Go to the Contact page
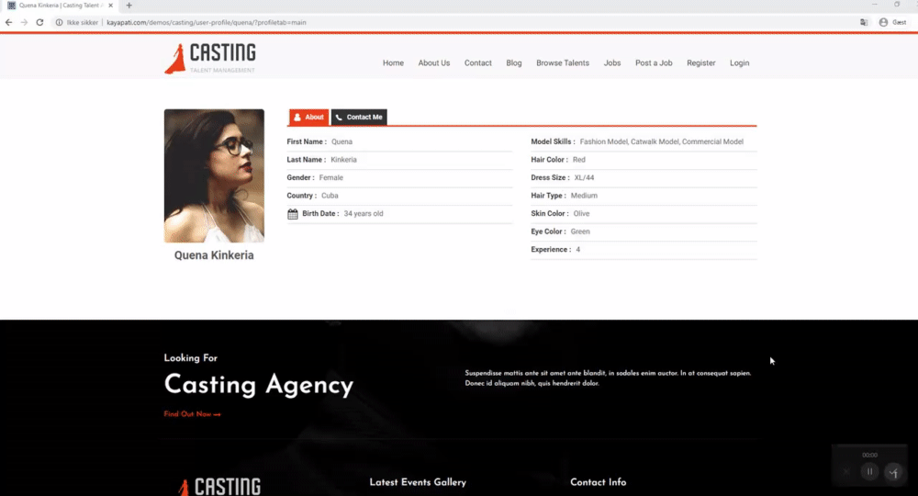The image size is (918, 496). (477, 62)
